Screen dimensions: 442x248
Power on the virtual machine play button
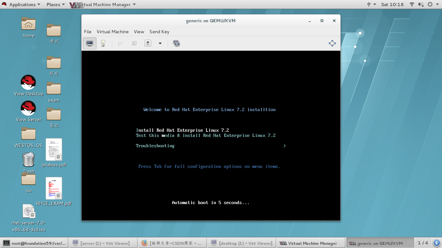[120, 43]
